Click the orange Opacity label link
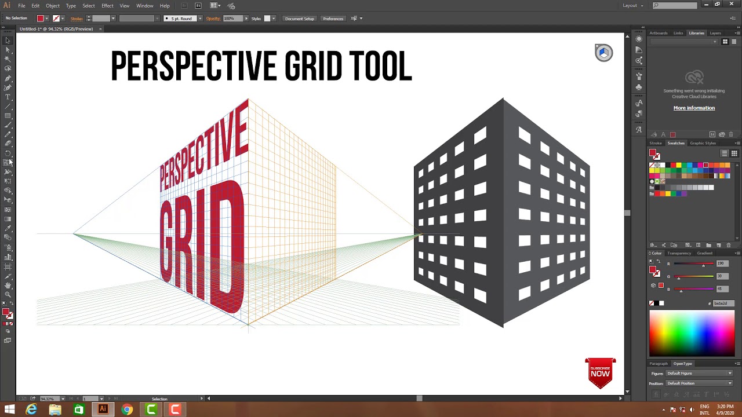The width and height of the screenshot is (742, 417). (x=213, y=19)
